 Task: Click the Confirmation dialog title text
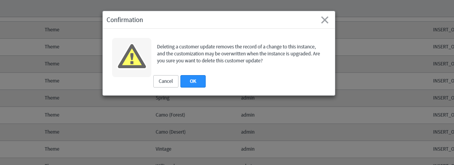click(125, 20)
